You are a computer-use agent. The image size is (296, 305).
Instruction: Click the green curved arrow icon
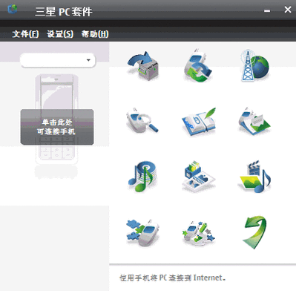point(254,232)
